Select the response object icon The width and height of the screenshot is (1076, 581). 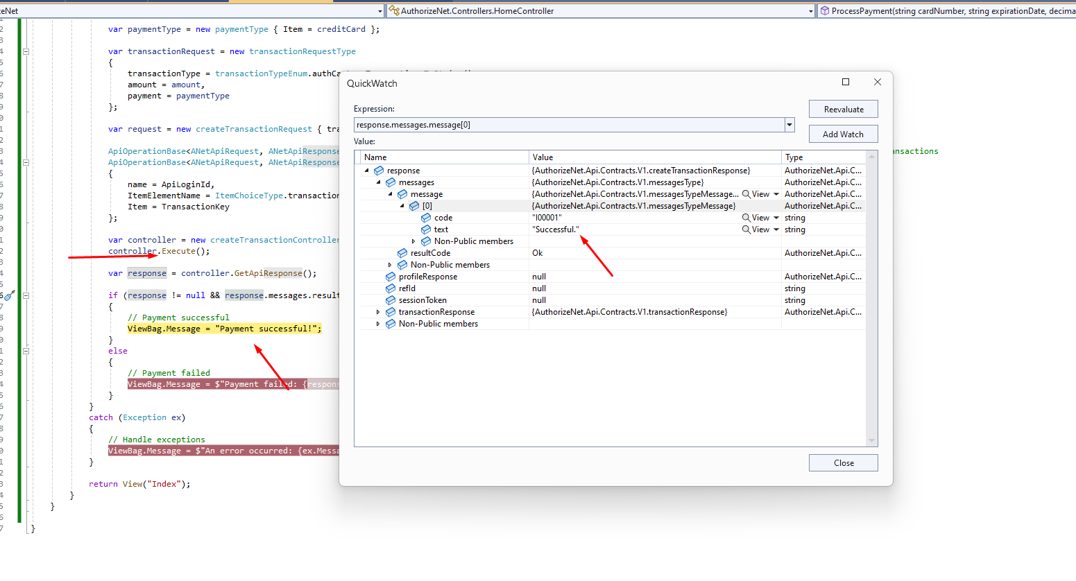click(379, 171)
